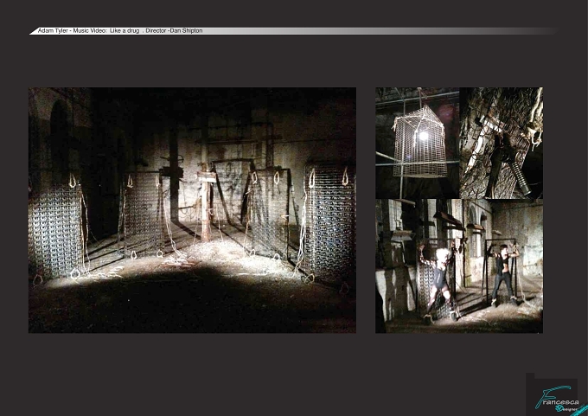Open the photo of performers tied to frames
This screenshot has width=588, height=416.
[x=459, y=266]
